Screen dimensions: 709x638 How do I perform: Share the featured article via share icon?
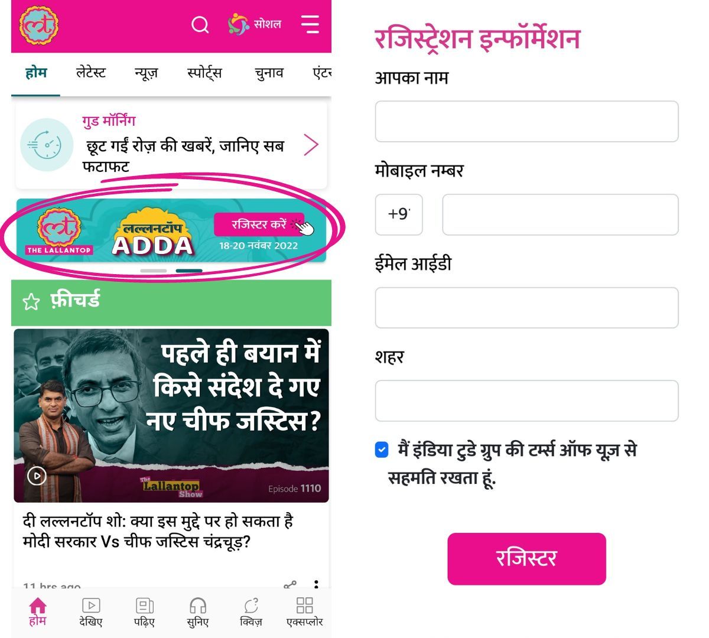point(290,585)
